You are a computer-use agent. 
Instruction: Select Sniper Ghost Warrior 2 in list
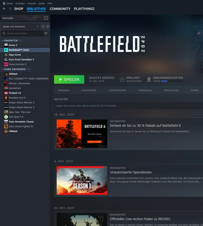(x=22, y=103)
